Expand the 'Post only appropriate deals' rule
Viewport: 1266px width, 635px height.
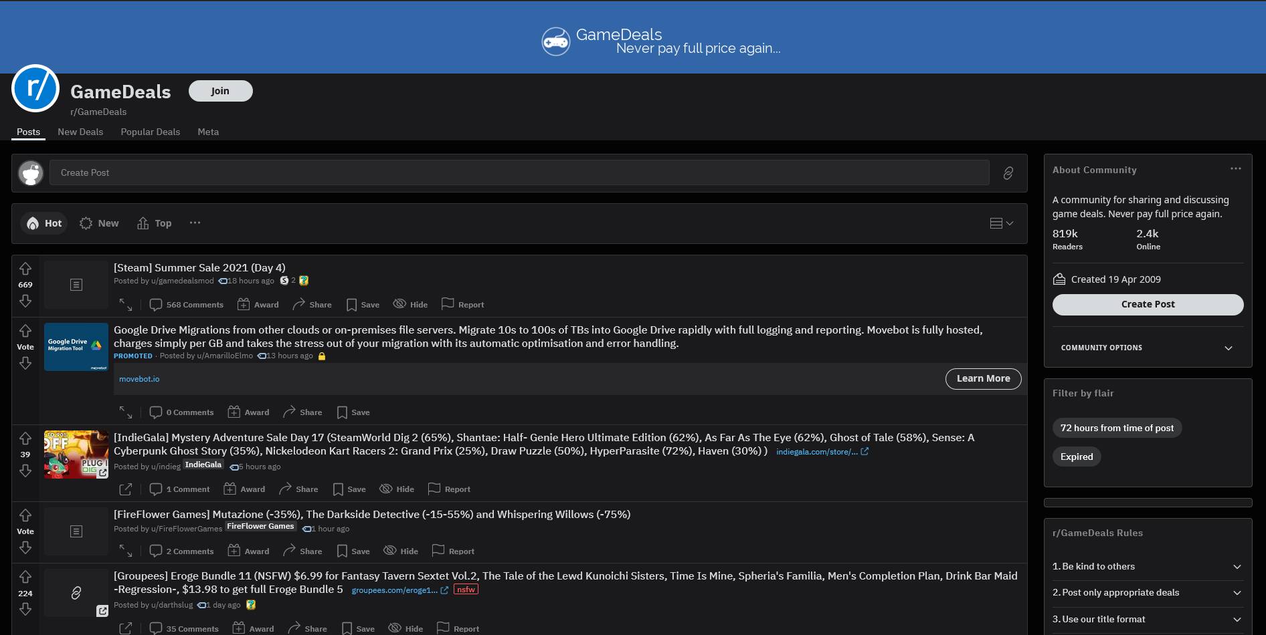pyautogui.click(x=1148, y=593)
